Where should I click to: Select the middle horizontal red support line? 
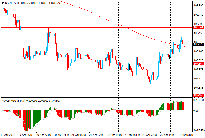(x=96, y=64)
